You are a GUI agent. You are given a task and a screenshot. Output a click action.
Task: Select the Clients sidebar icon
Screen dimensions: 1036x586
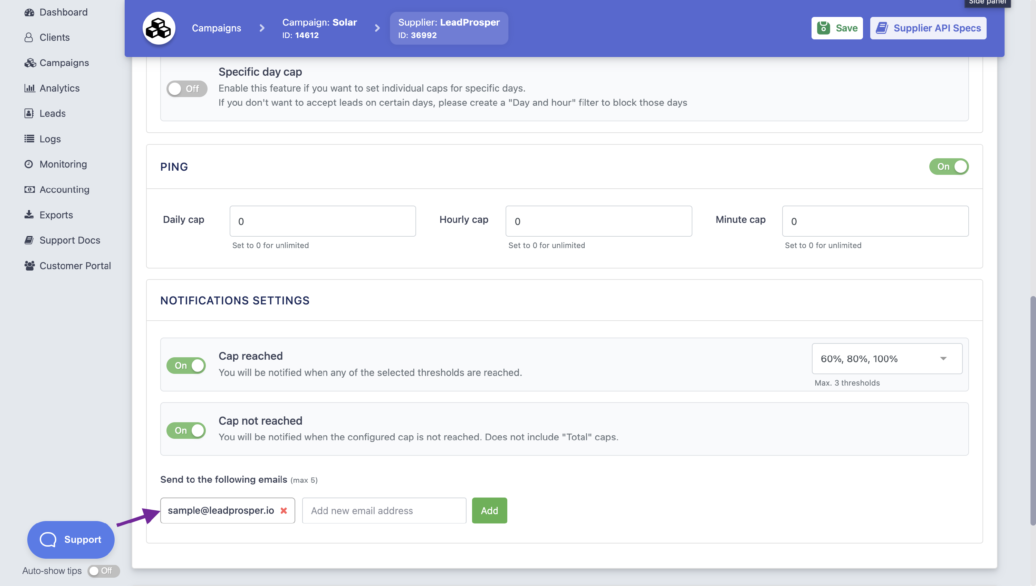click(x=29, y=37)
